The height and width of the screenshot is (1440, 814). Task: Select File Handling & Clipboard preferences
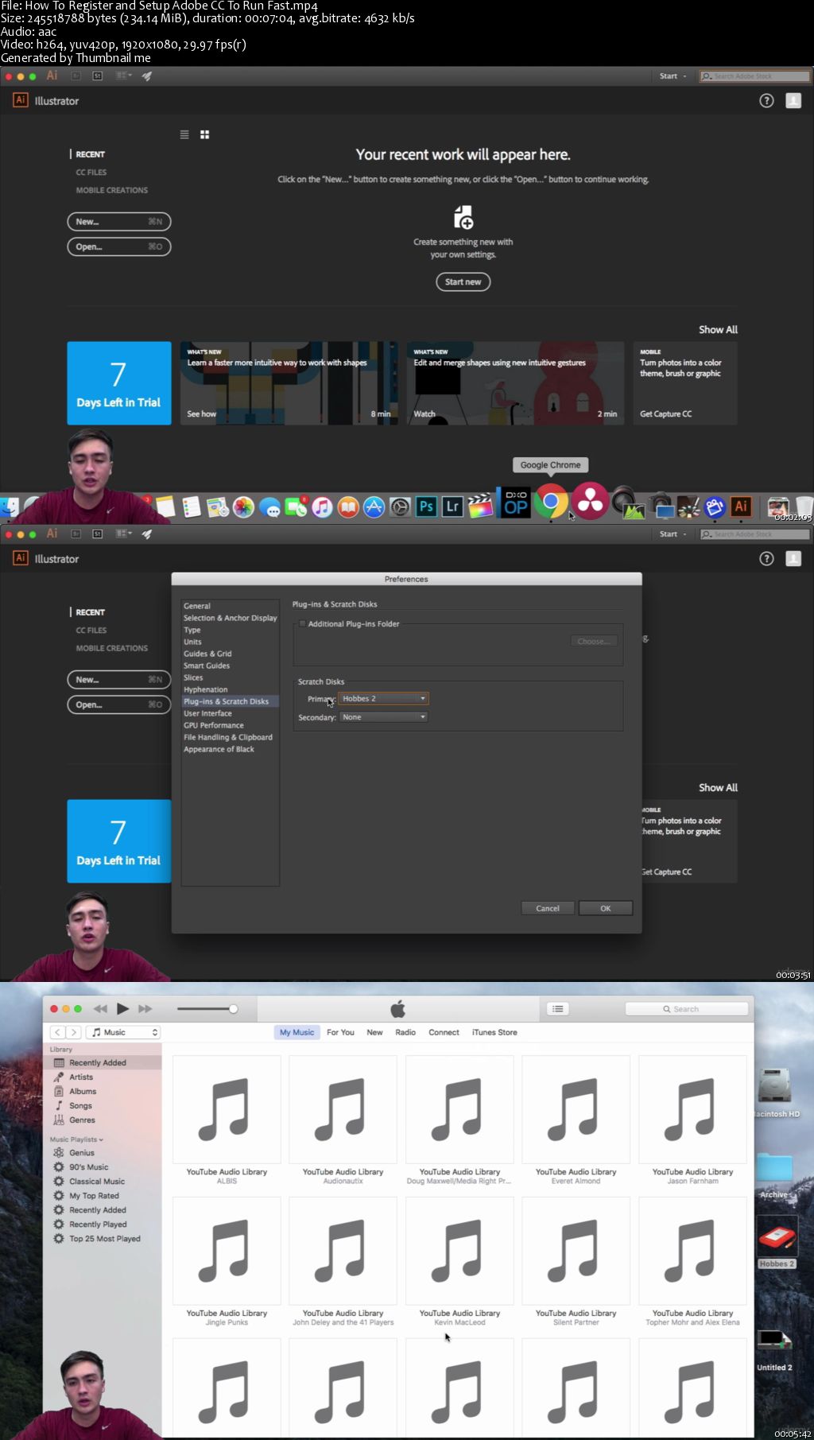pyautogui.click(x=228, y=737)
